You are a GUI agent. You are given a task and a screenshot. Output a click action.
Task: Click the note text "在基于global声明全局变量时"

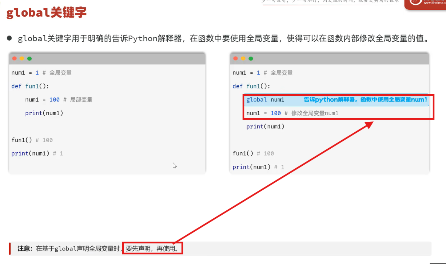(x=78, y=249)
